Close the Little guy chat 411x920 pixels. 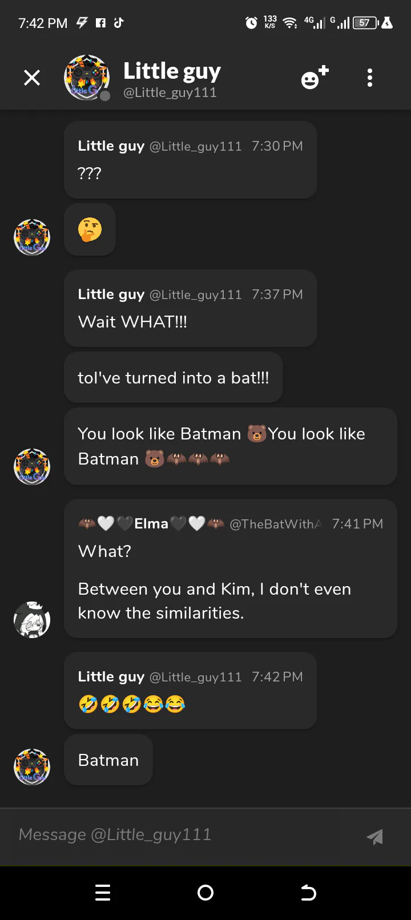point(32,78)
